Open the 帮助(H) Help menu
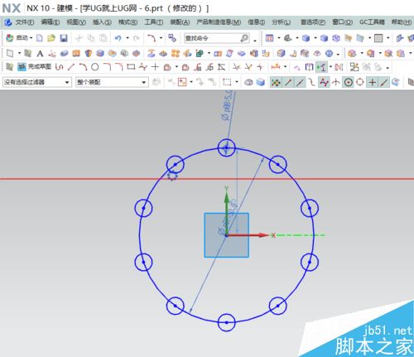 [x=402, y=22]
